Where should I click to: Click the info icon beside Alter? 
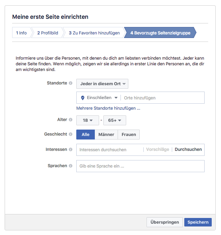71,120
